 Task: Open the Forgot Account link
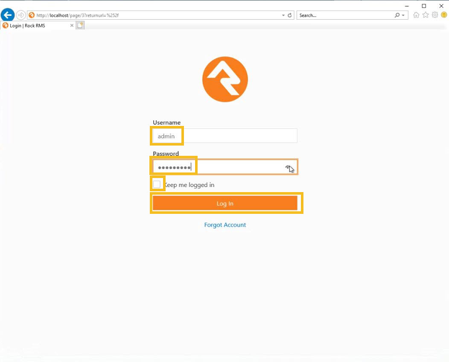tap(225, 225)
